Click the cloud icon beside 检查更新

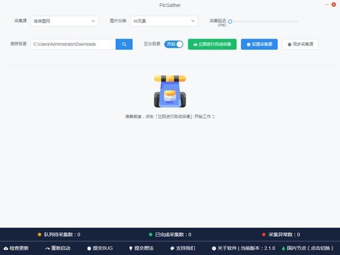coord(6,249)
